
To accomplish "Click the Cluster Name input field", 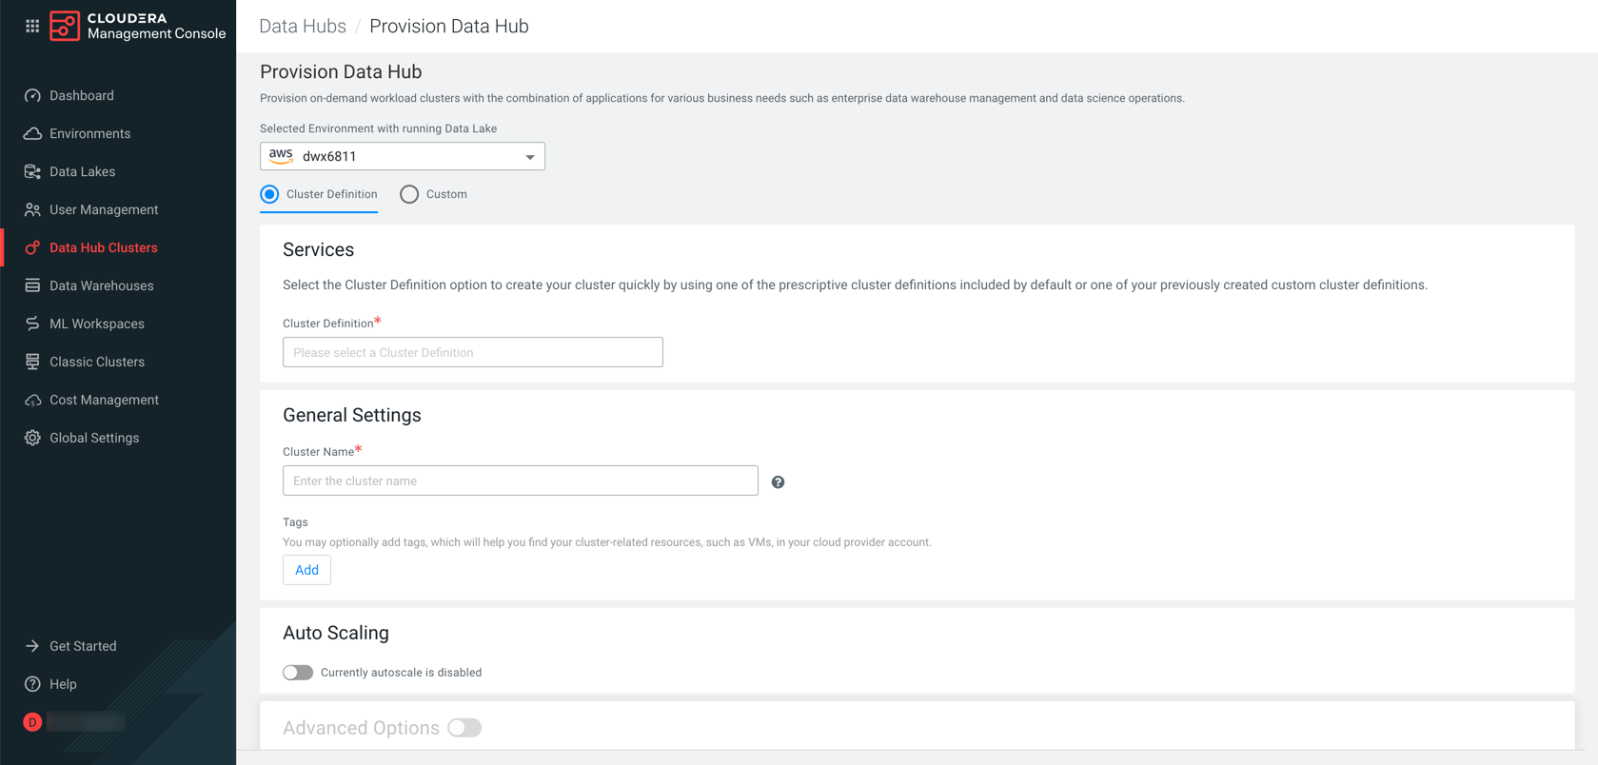I will (520, 481).
